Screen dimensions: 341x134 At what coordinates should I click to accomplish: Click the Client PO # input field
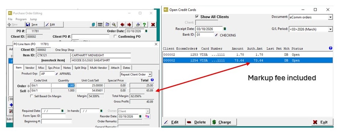(90, 37)
